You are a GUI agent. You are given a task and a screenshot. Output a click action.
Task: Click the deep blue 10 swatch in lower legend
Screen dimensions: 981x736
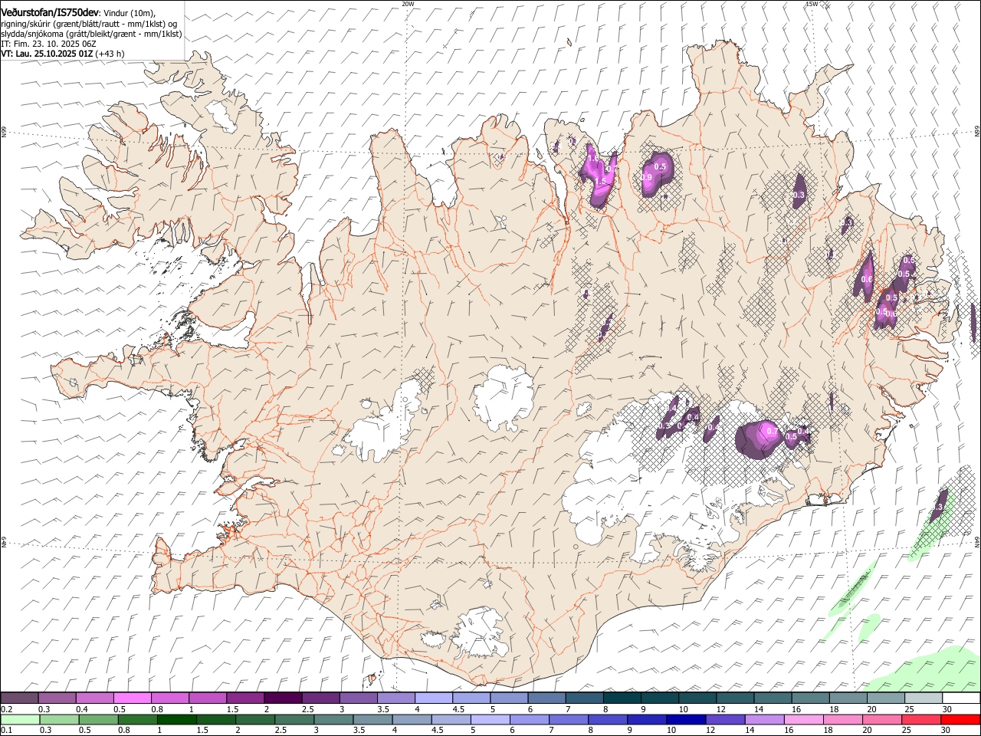[685, 720]
